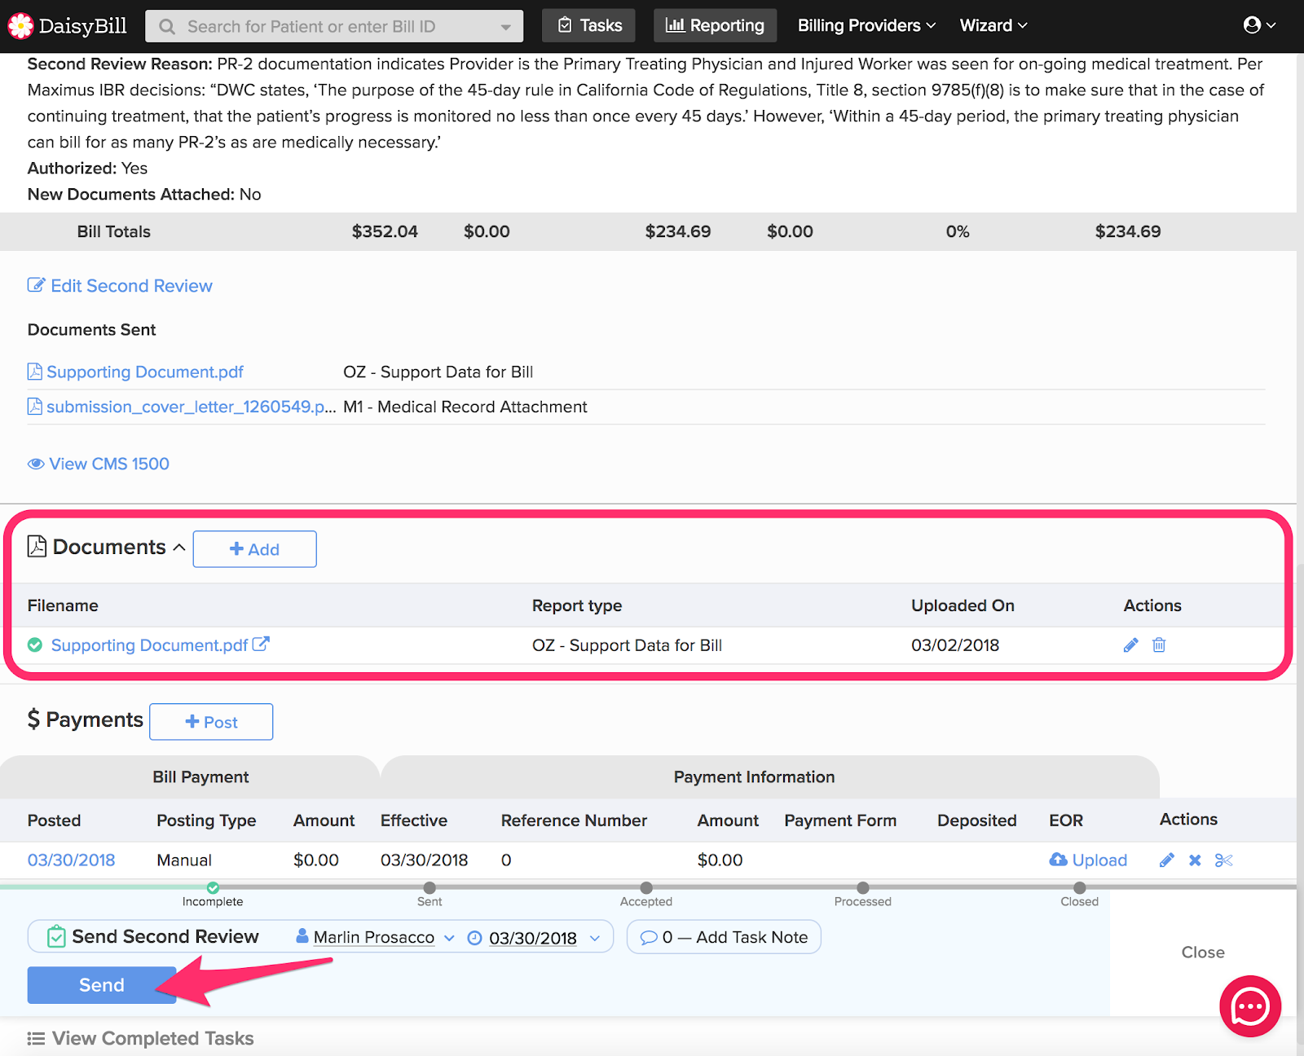Screen dimensions: 1304x1056
Task: Switch to the Payment Information tab
Action: coord(770,777)
